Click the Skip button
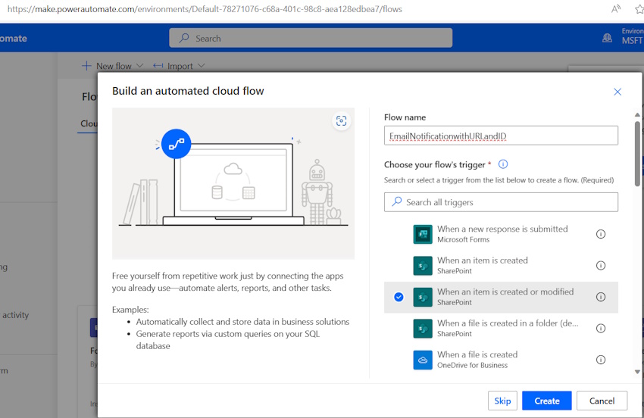Image resolution: width=644 pixels, height=418 pixels. tap(502, 401)
